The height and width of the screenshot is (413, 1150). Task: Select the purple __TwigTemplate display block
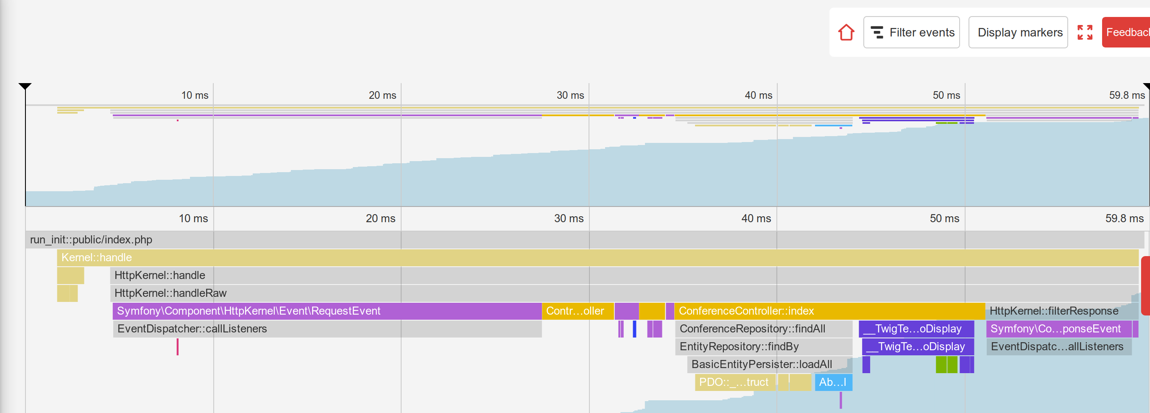click(917, 329)
